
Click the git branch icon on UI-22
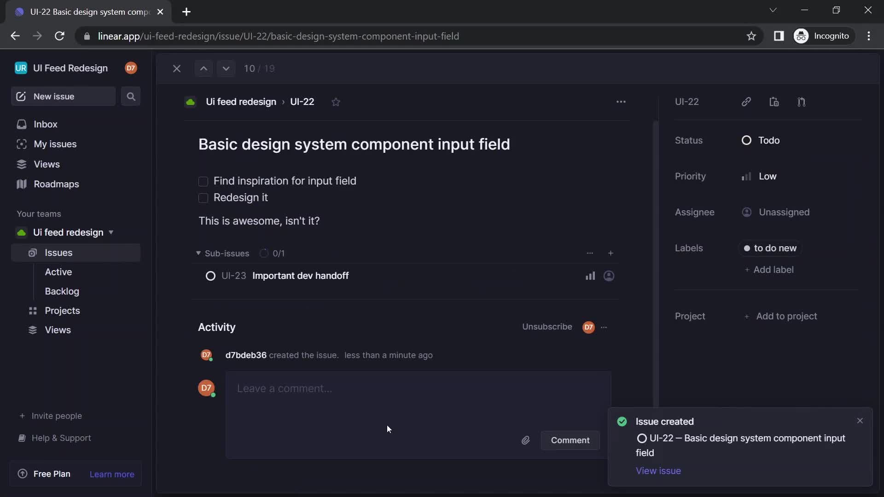pyautogui.click(x=802, y=102)
